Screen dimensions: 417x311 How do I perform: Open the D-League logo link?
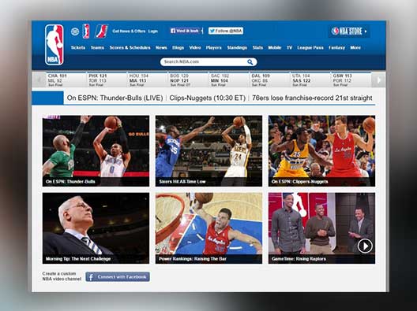pyautogui.click(x=102, y=31)
